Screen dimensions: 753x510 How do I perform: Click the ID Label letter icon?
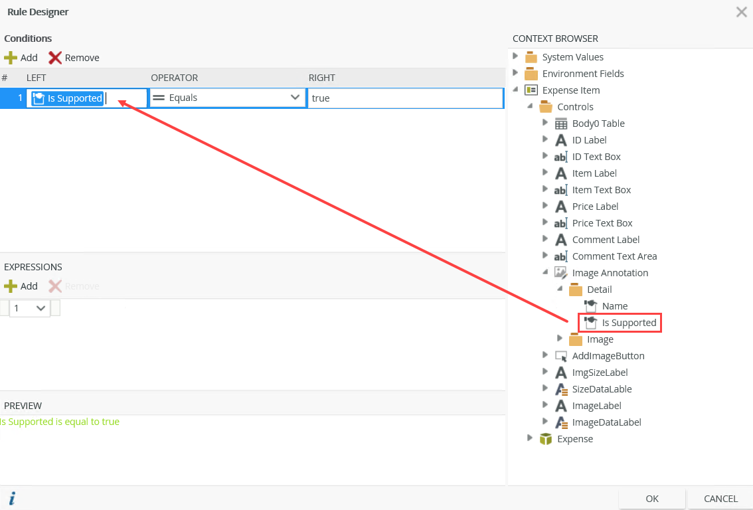click(x=560, y=140)
